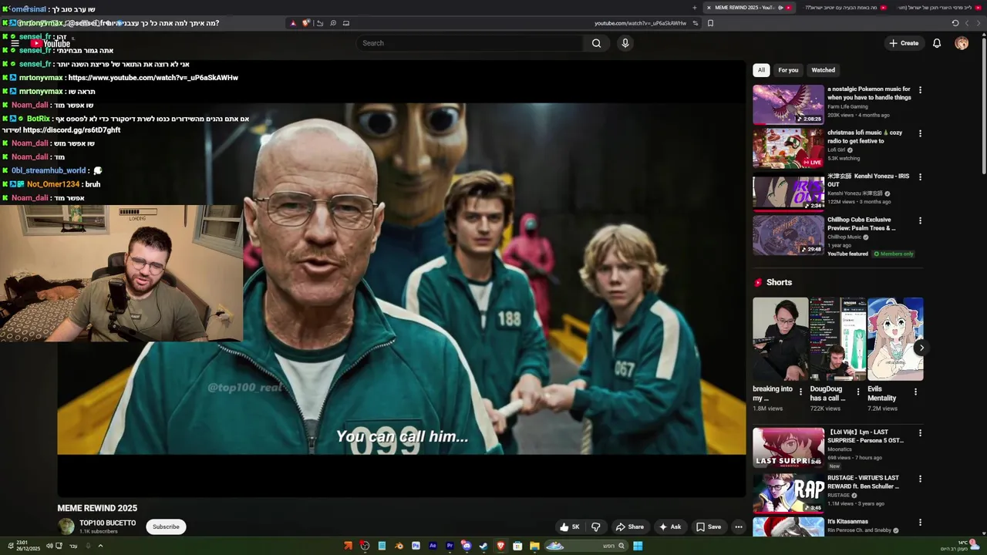Image resolution: width=987 pixels, height=555 pixels.
Task: Click the YouTube video player
Action: (401, 277)
